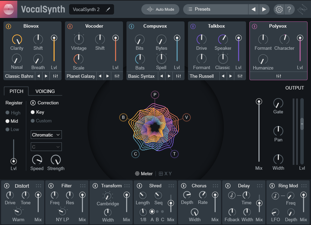Open Talkbox advanced settings sliders icon
311x225 pixels.
[240, 76]
